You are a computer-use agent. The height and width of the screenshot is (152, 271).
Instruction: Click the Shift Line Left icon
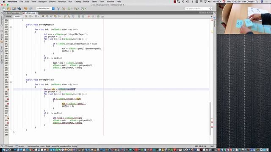click(x=79, y=16)
